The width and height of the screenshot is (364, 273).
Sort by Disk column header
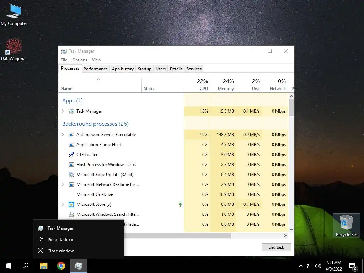pyautogui.click(x=249, y=85)
